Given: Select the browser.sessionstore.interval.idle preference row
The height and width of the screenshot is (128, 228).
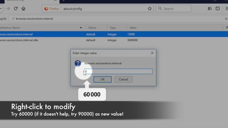Looking at the screenshot, I should [114, 40].
